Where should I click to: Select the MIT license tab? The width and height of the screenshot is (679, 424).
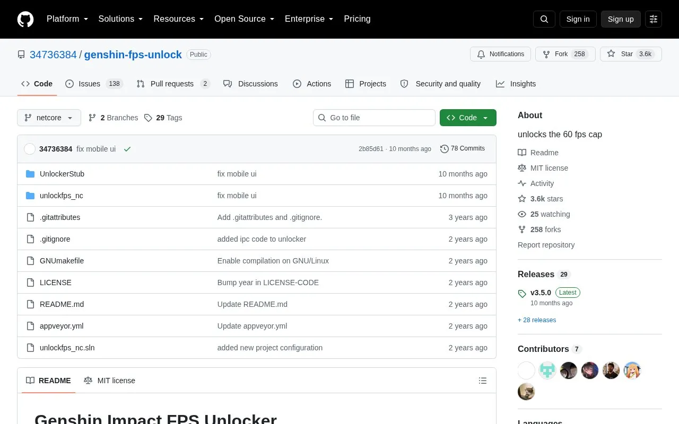pos(109,381)
